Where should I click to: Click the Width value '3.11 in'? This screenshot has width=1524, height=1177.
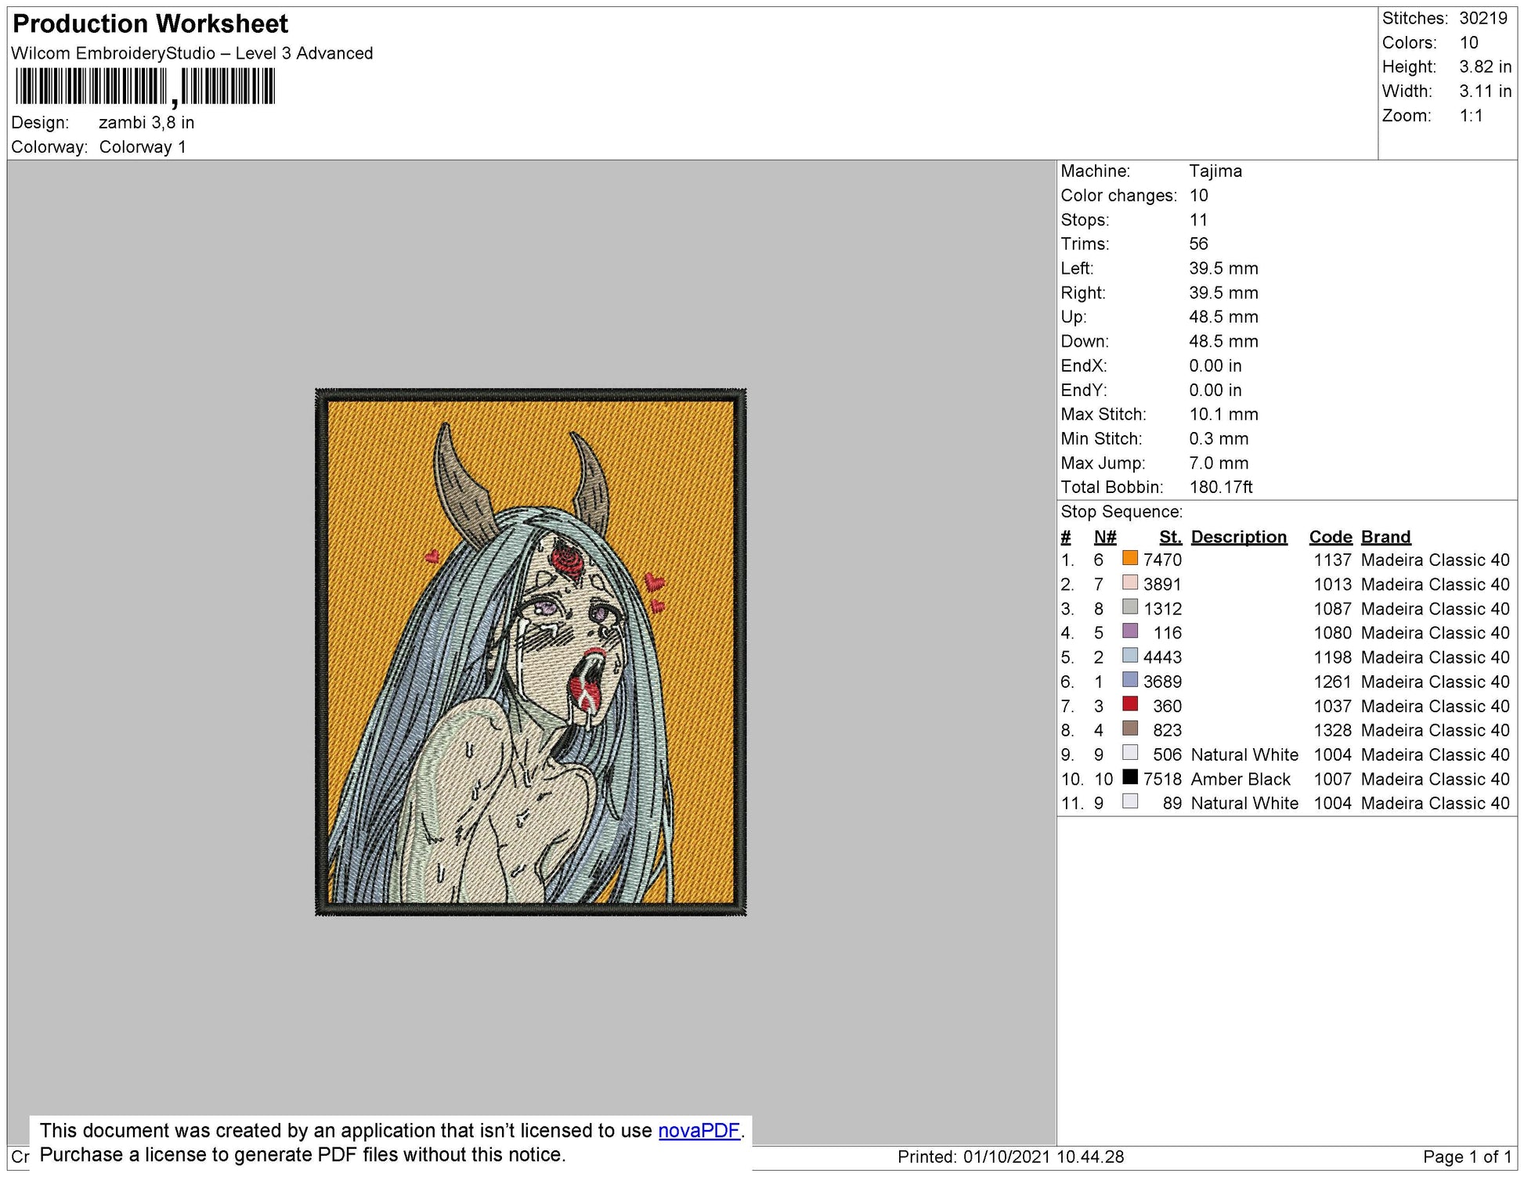pyautogui.click(x=1485, y=92)
